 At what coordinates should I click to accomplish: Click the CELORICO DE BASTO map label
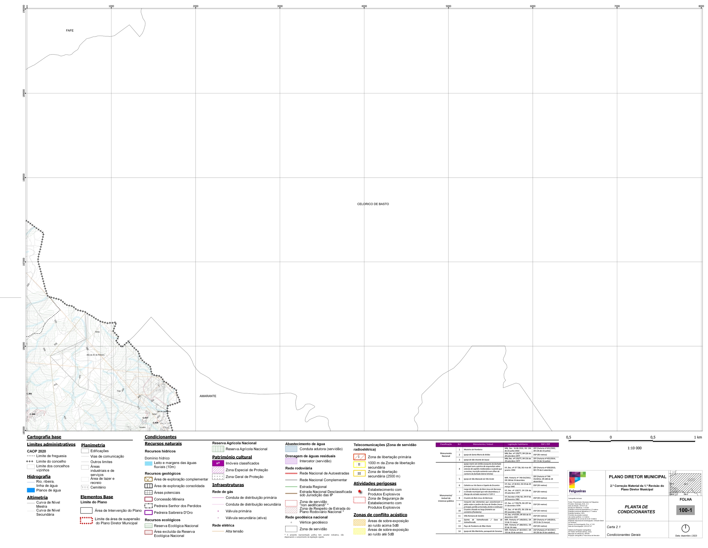coord(373,204)
